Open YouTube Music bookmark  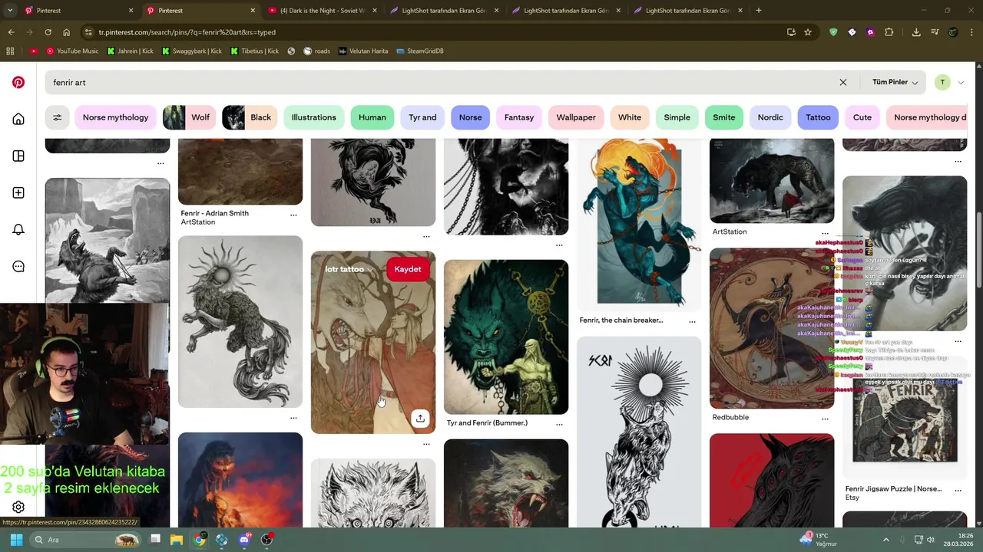72,51
